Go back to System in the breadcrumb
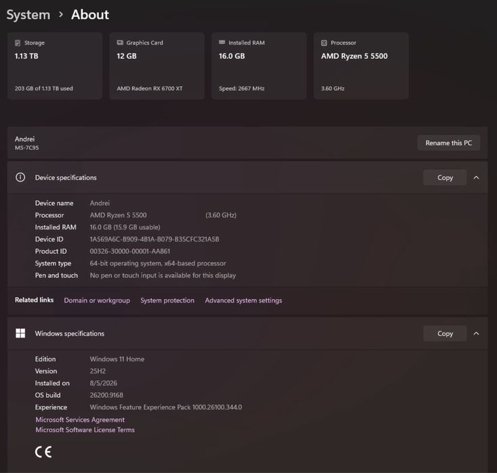The height and width of the screenshot is (473, 497). (28, 15)
